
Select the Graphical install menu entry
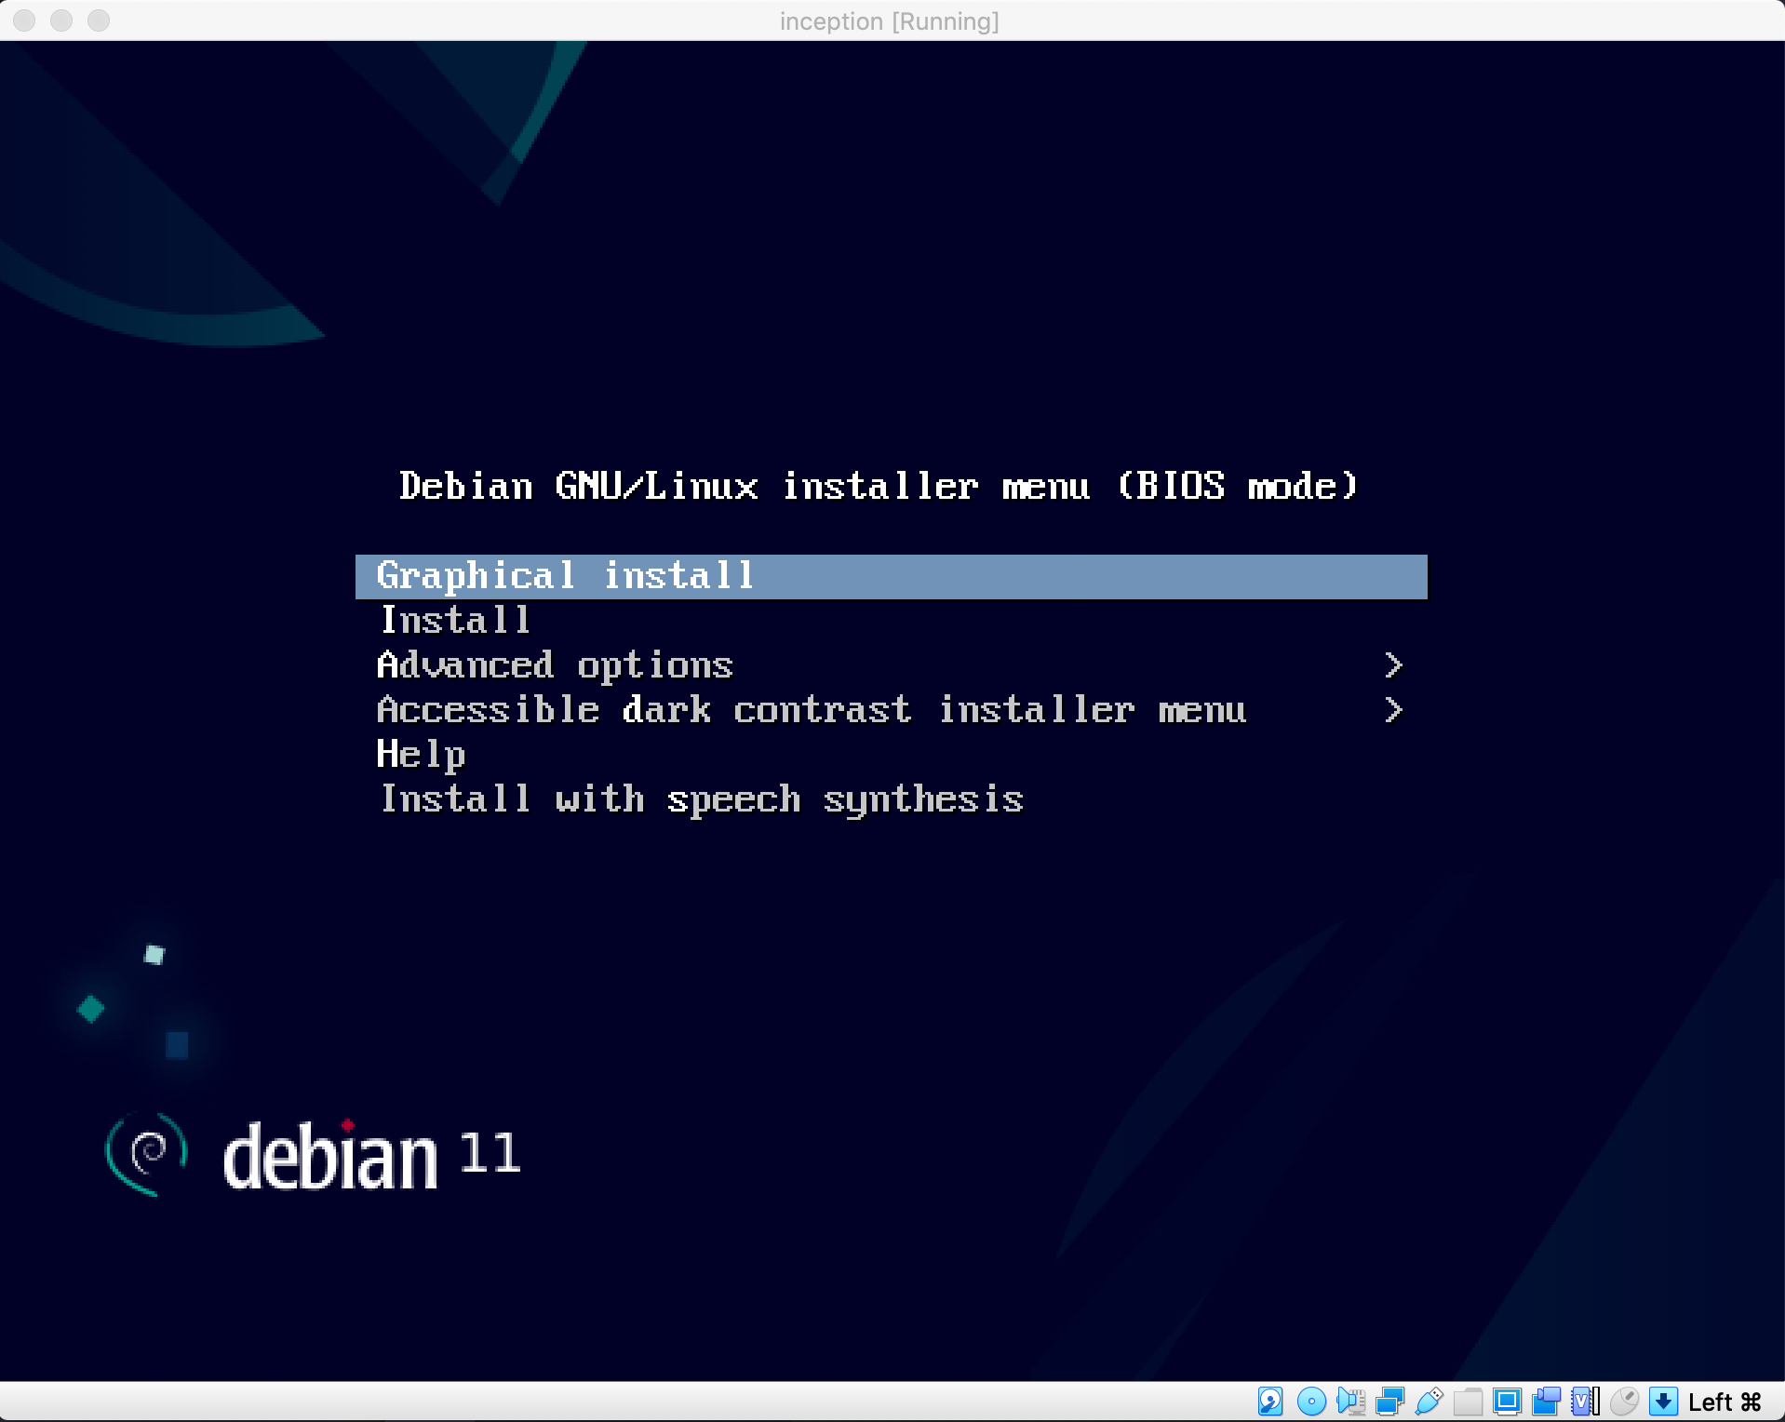coord(891,576)
